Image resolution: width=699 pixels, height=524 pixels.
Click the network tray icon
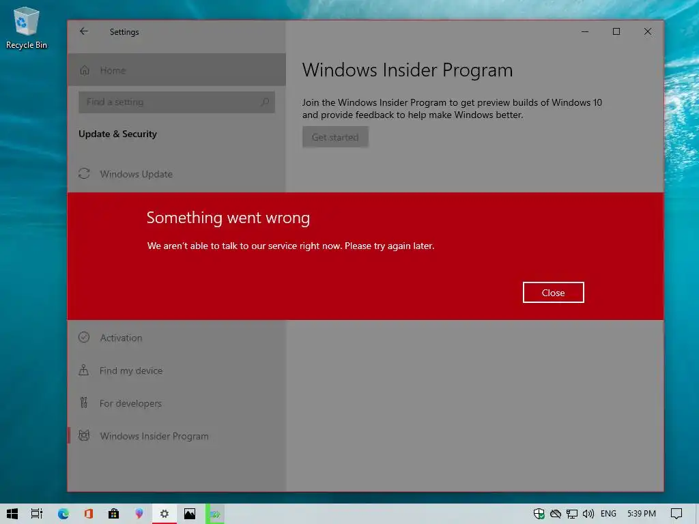pos(572,514)
